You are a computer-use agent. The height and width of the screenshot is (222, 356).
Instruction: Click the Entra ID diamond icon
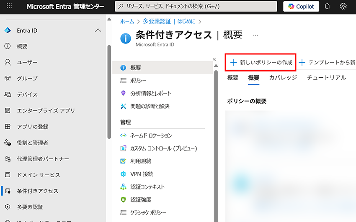click(8, 31)
